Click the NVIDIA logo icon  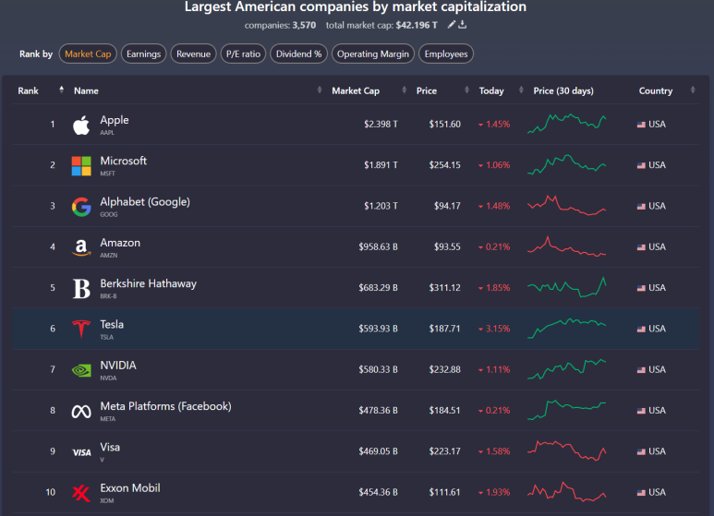[81, 370]
